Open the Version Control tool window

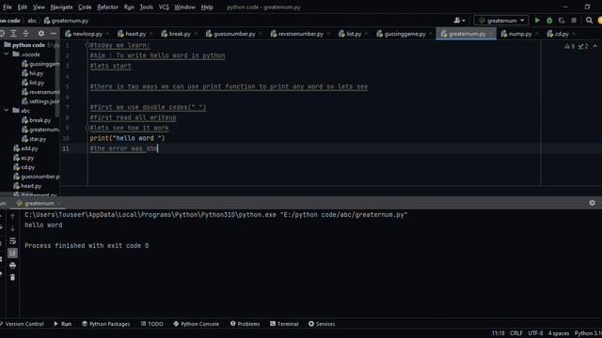[x=22, y=324]
